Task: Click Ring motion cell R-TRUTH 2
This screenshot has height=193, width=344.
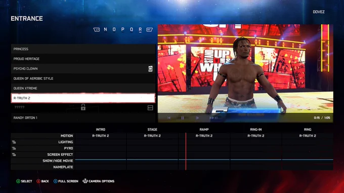Action: pos(308,136)
